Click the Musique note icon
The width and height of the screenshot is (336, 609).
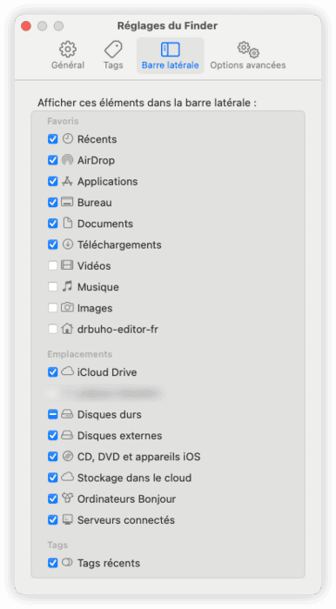68,286
